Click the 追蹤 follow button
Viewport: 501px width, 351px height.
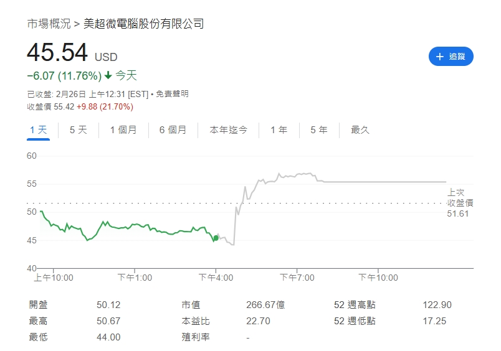pos(451,57)
